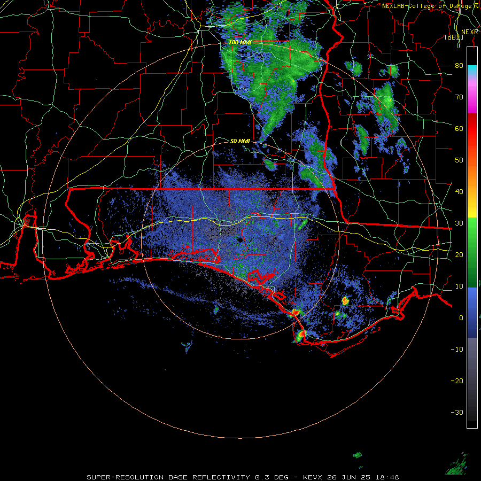
Task: Click the -10 value on the dBZ scale
Action: (457, 350)
